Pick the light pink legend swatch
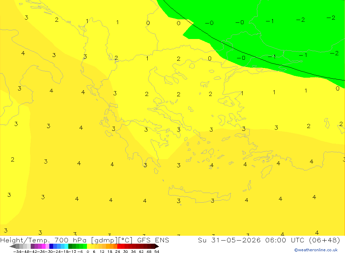The width and height of the screenshot is (345, 253). 47,246
